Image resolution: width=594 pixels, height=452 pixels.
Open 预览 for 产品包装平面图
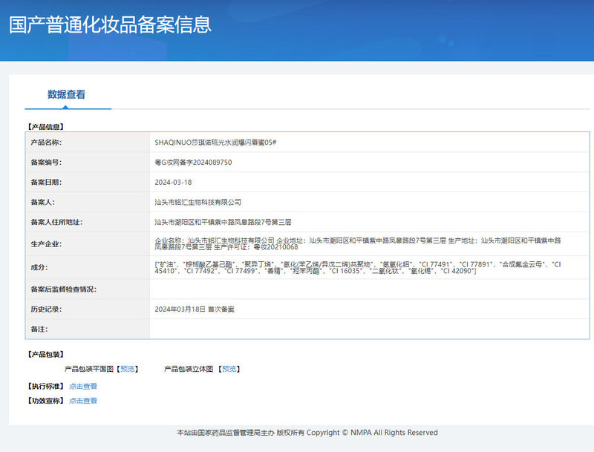click(128, 369)
